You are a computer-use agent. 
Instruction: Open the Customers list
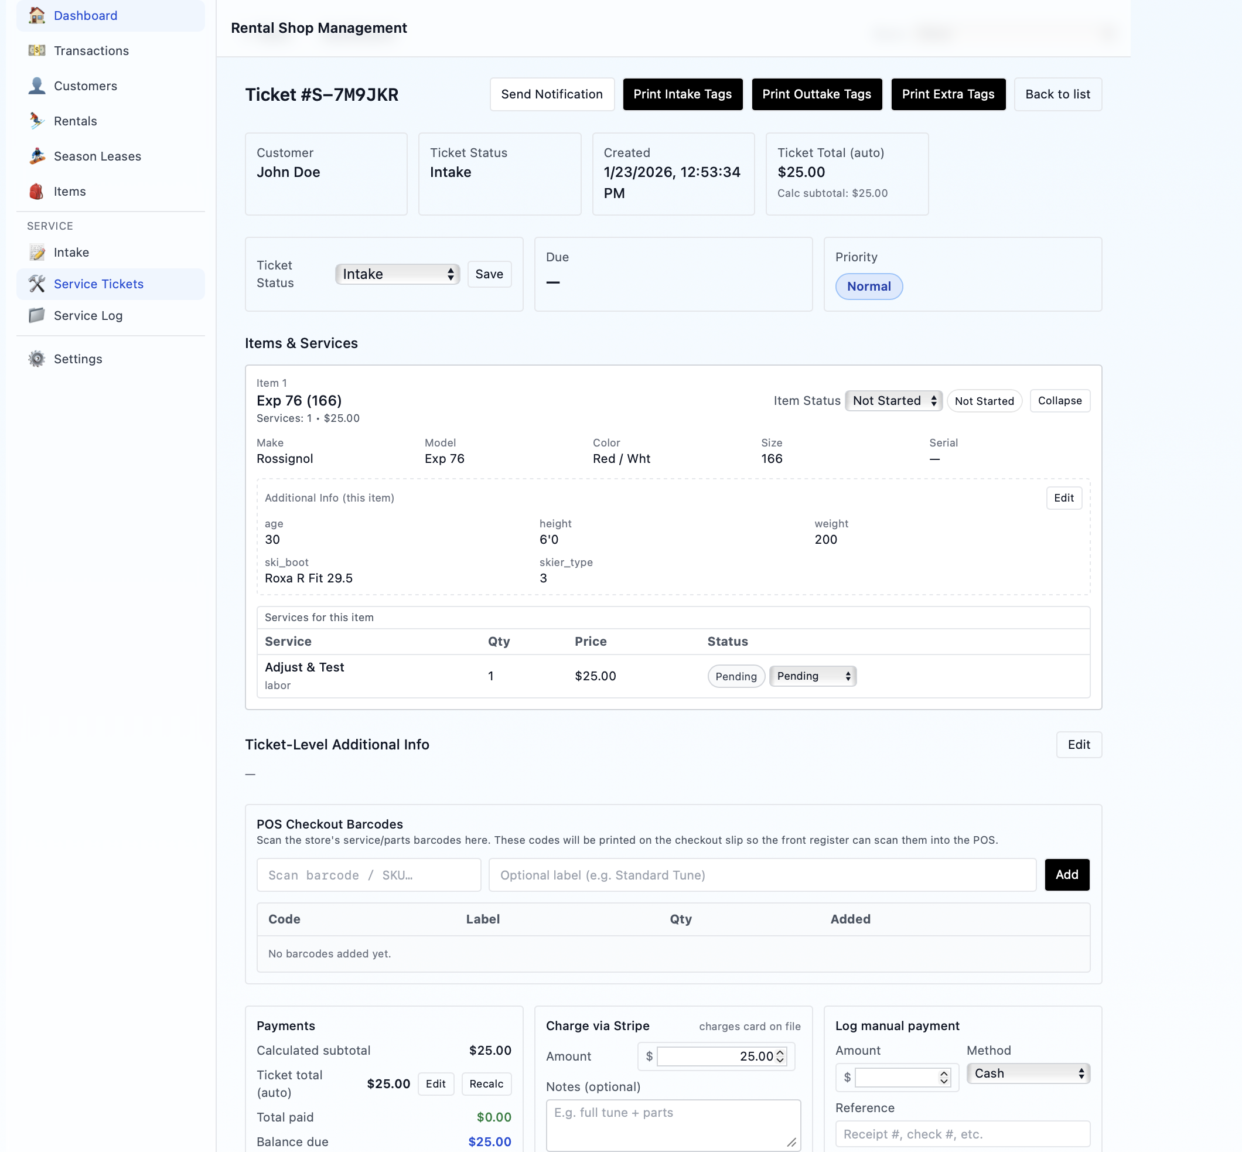coord(85,86)
